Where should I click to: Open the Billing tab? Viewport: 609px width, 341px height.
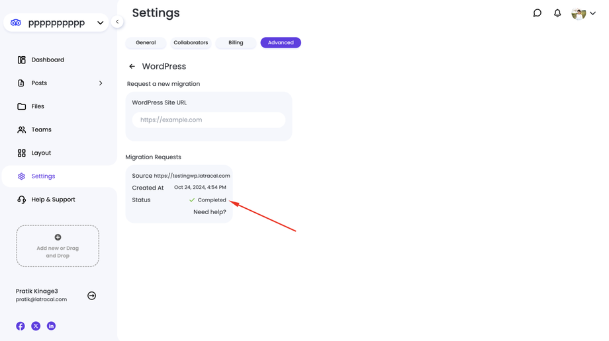pyautogui.click(x=236, y=43)
